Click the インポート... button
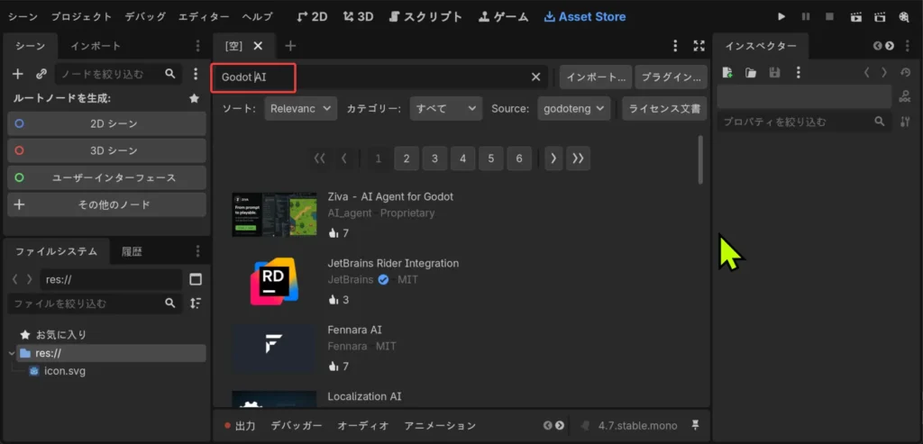This screenshot has height=444, width=923. coord(596,77)
